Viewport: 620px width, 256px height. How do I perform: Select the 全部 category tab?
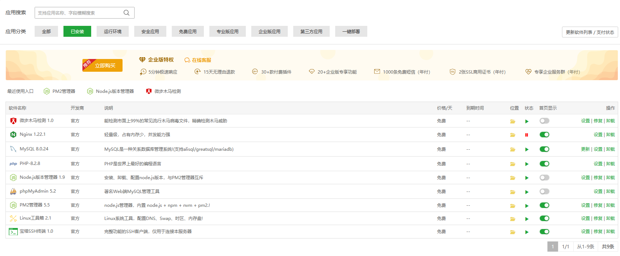coord(46,31)
